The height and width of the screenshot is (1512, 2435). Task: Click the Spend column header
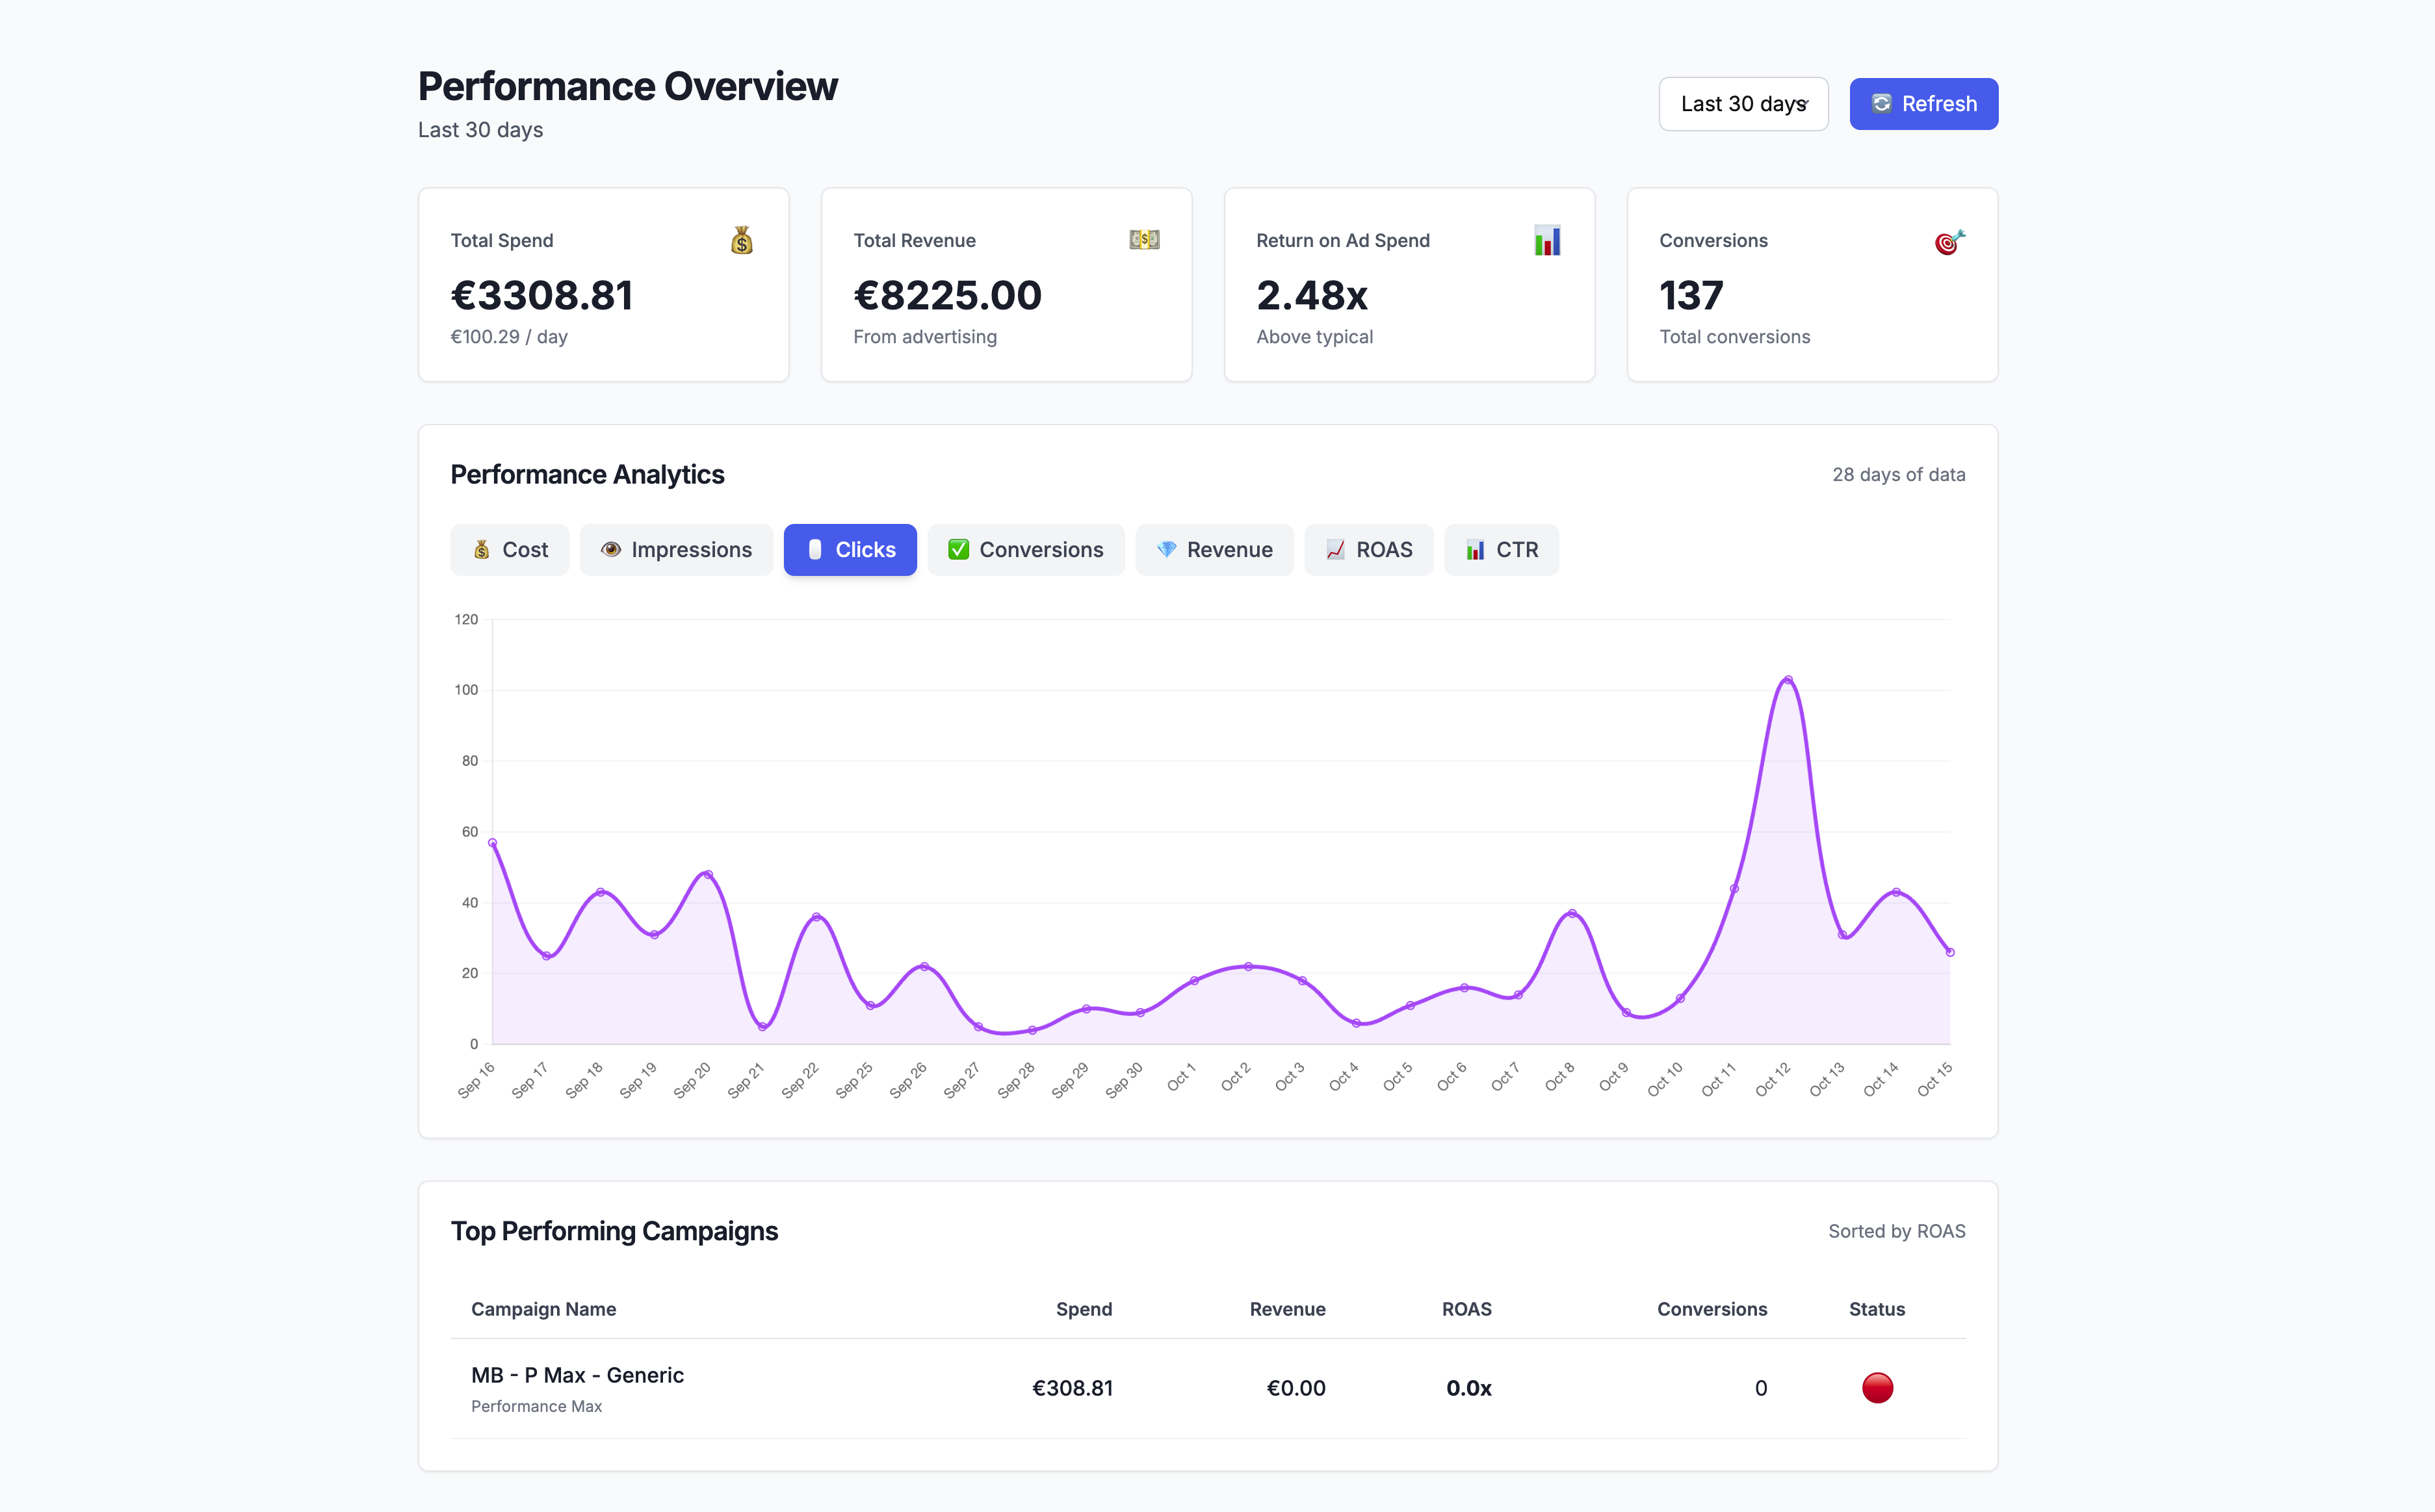(1083, 1309)
